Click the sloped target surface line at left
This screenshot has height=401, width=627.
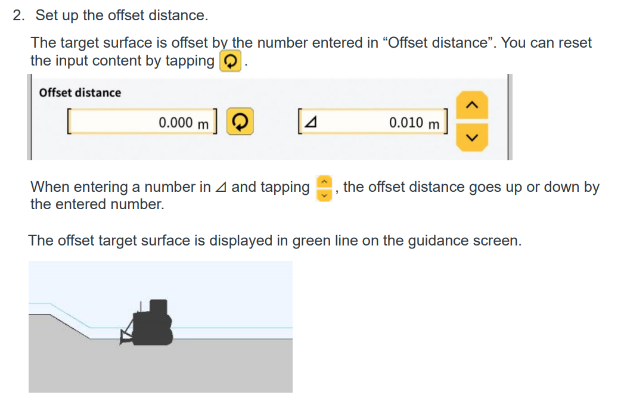pyautogui.click(x=69, y=316)
